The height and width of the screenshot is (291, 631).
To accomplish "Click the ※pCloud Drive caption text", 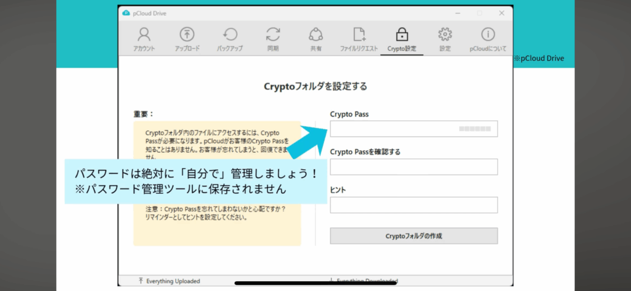I will [x=539, y=58].
